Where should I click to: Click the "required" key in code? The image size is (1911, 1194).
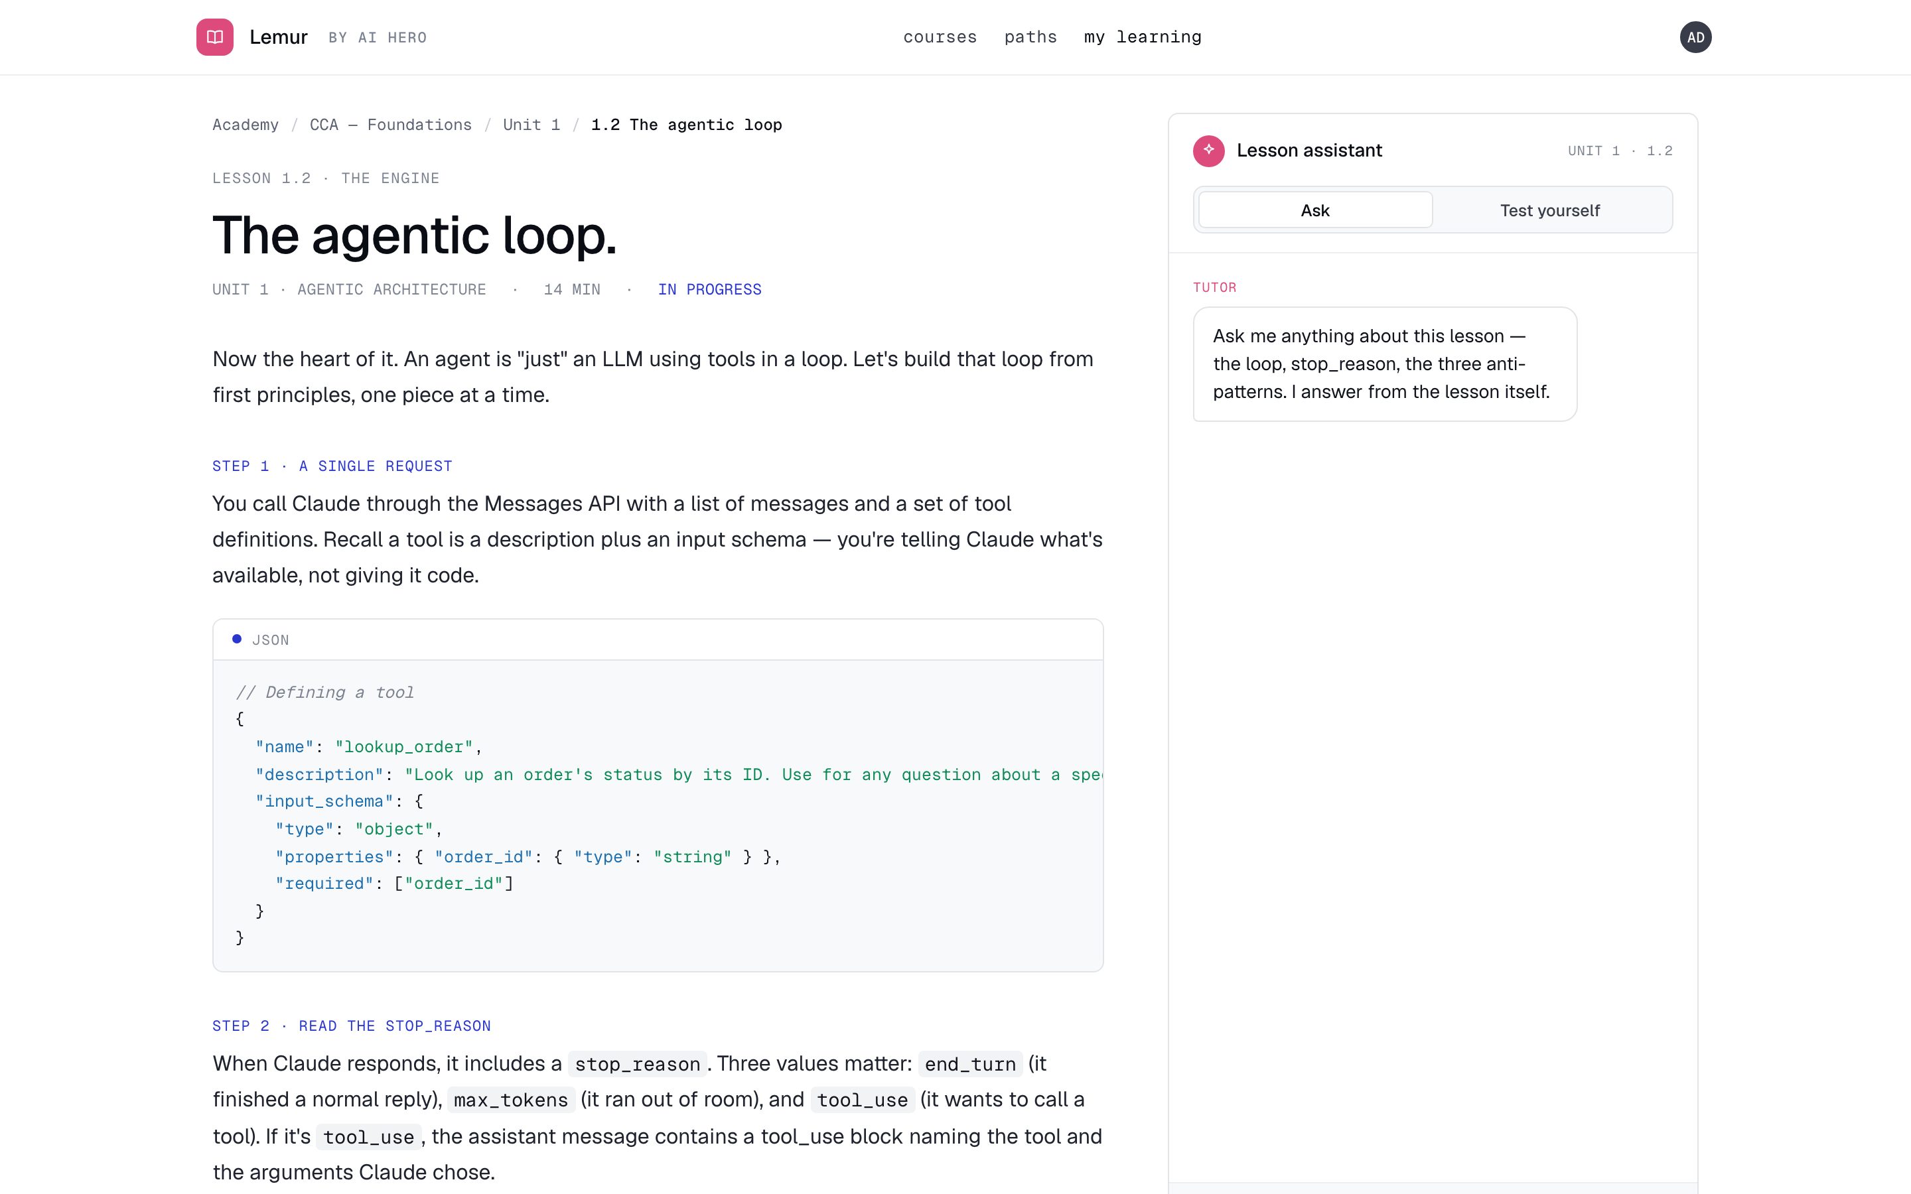click(x=324, y=884)
